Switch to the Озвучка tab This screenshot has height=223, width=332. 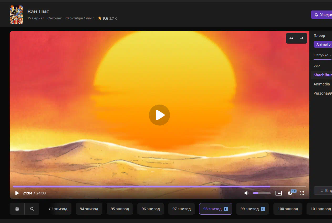tap(322, 55)
